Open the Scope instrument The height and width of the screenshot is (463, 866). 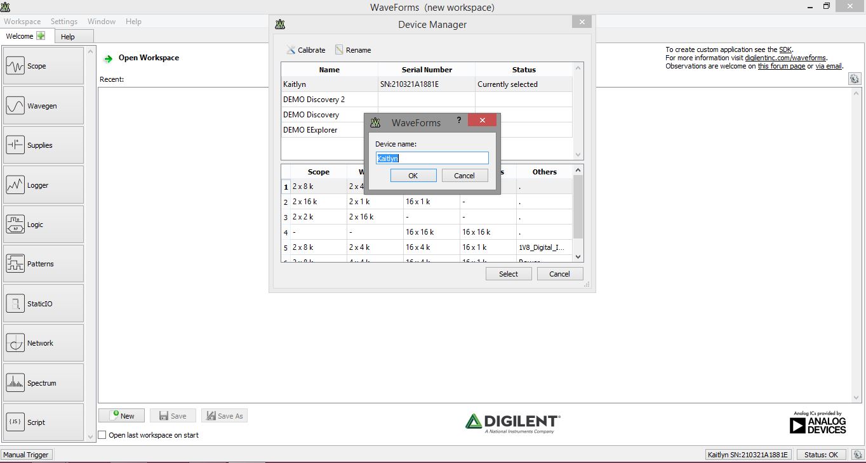[x=43, y=66]
